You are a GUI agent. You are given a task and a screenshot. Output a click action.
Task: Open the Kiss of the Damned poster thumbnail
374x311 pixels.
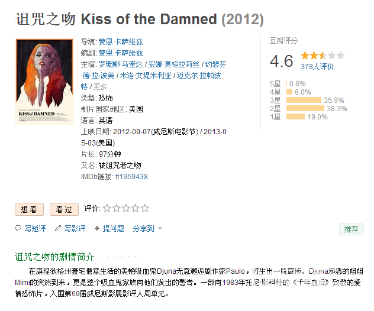click(x=44, y=82)
